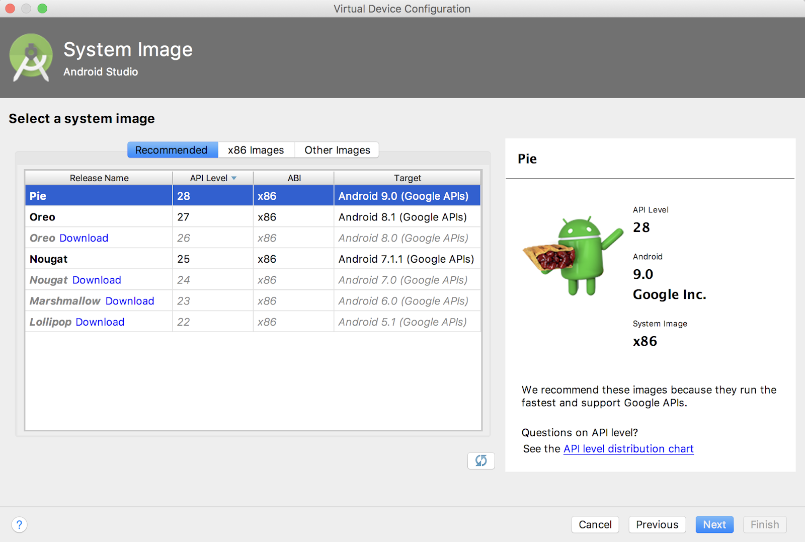Image resolution: width=805 pixels, height=542 pixels.
Task: Go back with the Previous button
Action: (657, 524)
